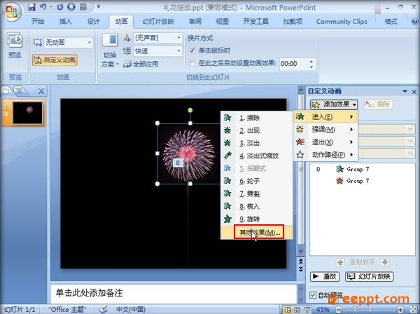Expand the Motion Paths (动作路径) submenu
420x314 pixels.
[325, 155]
